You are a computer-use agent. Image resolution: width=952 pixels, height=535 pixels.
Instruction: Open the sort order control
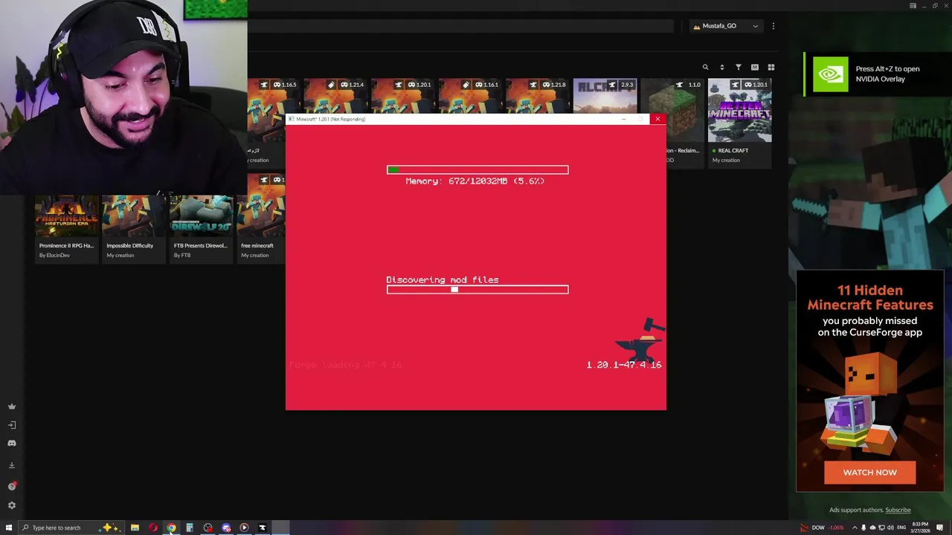[x=721, y=68]
